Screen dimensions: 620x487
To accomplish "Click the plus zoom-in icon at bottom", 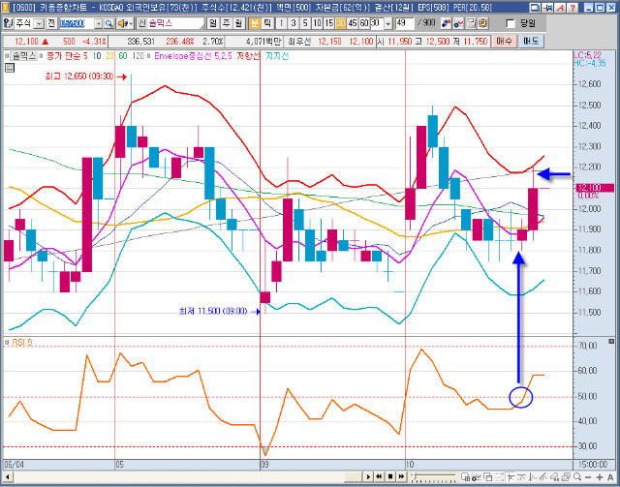I will (600, 477).
